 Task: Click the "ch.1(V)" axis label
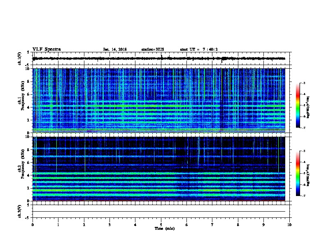pos(19,58)
